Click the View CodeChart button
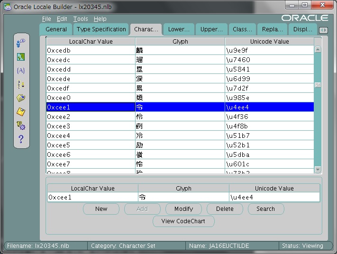This screenshot has height=254, width=337. click(x=183, y=221)
